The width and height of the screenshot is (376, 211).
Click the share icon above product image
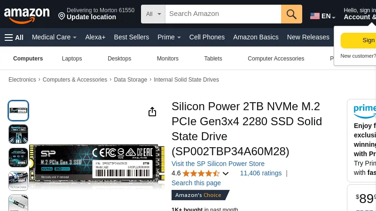tap(152, 112)
